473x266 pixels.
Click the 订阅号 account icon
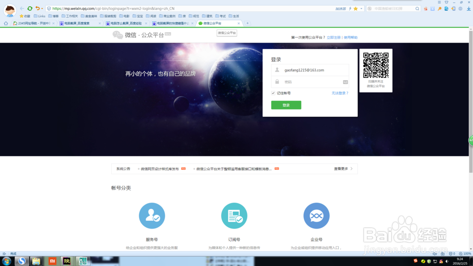(x=234, y=216)
